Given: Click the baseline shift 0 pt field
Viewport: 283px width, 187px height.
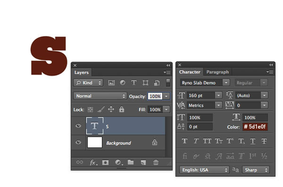Looking at the screenshot, I should coord(200,127).
